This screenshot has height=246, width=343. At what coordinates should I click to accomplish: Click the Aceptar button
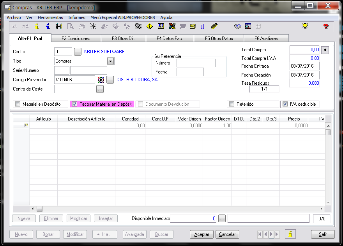coord(202,234)
